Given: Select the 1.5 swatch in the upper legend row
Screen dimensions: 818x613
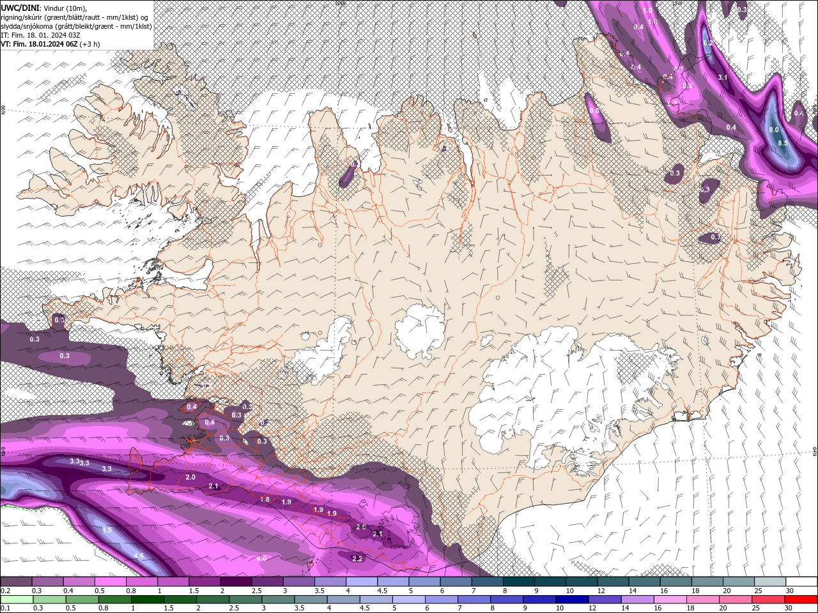Looking at the screenshot, I should (x=204, y=582).
